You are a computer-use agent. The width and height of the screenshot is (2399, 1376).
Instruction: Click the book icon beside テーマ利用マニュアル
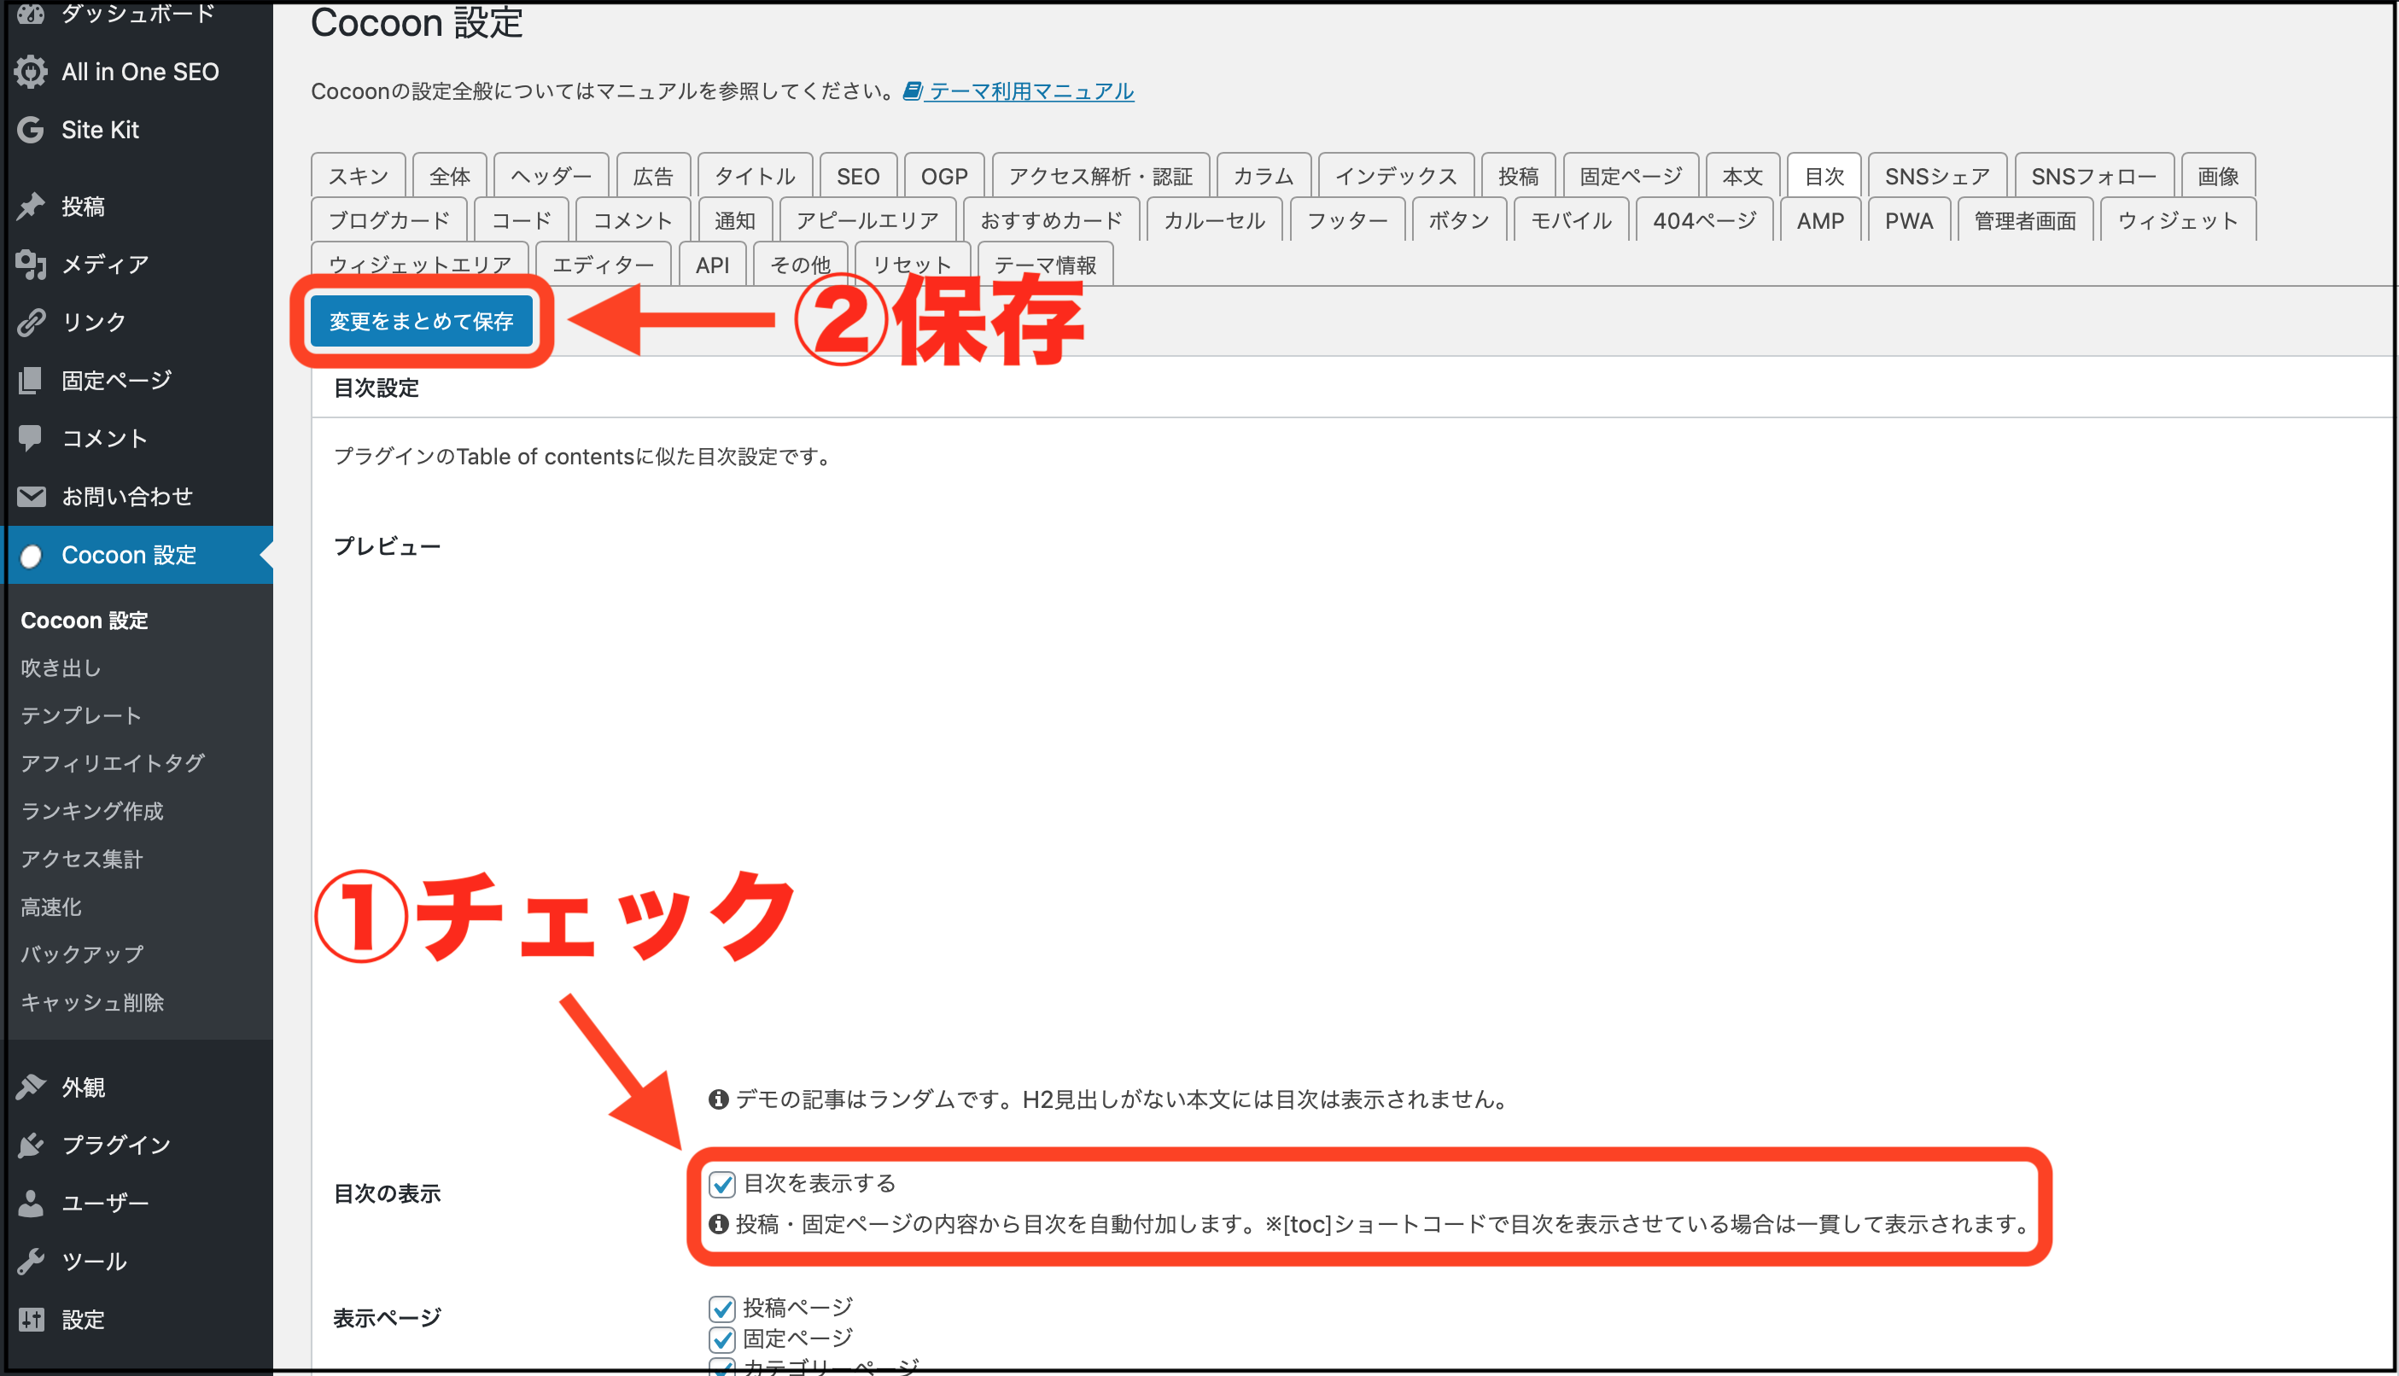tap(912, 90)
